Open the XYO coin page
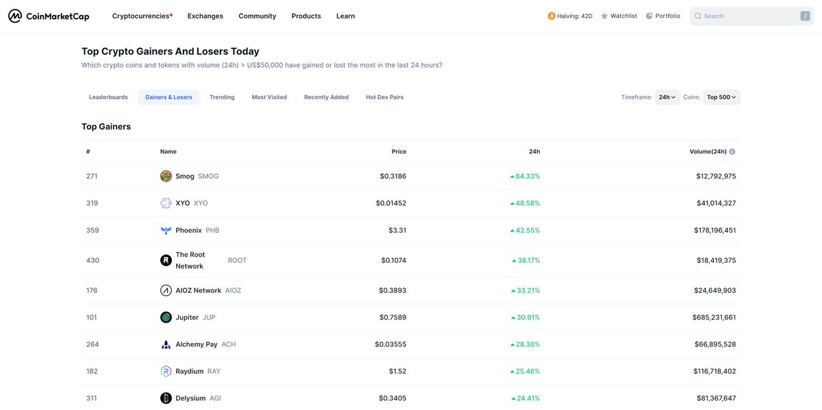 coord(184,203)
